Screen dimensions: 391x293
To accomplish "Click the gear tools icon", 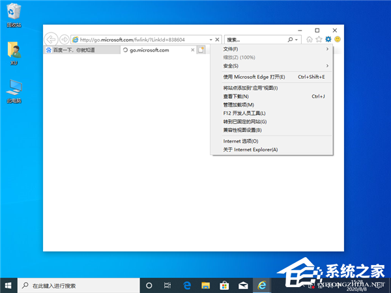I will [x=328, y=39].
